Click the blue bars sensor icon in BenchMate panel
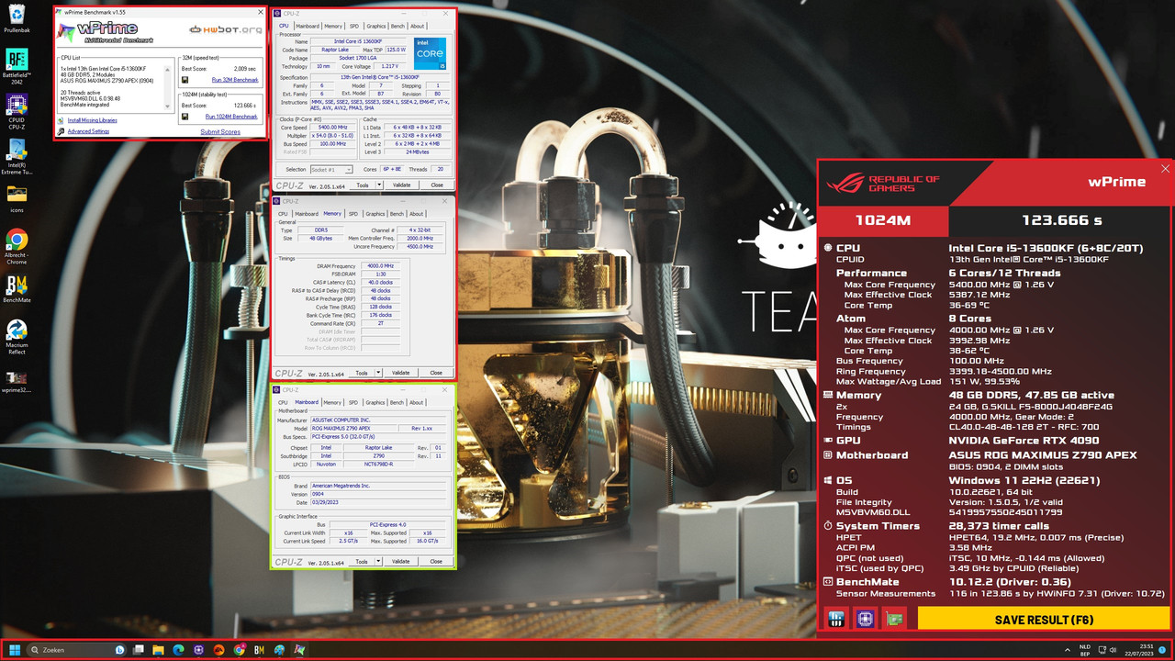The image size is (1175, 661). 835,619
